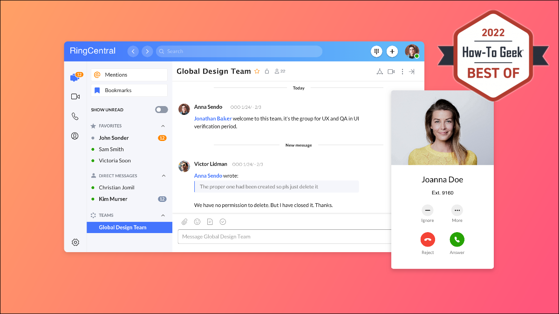
Task: Open the Settings gear icon
Action: (75, 242)
